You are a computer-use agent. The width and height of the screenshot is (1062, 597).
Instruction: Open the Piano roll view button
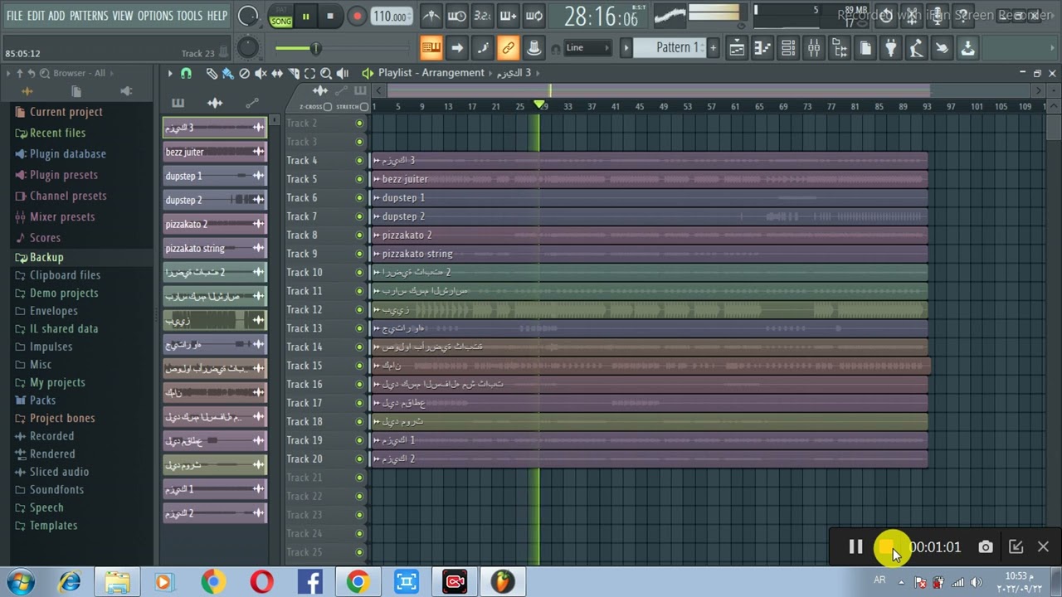coord(762,48)
